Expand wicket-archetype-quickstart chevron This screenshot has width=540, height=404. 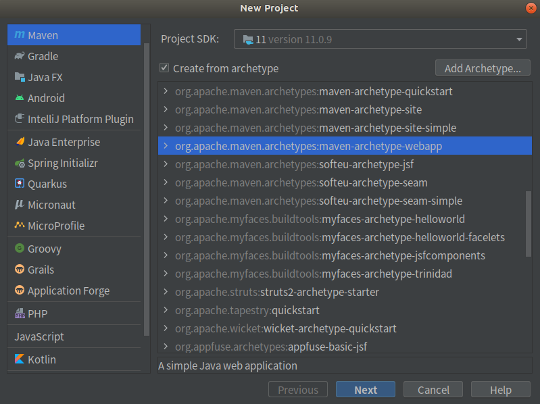166,328
